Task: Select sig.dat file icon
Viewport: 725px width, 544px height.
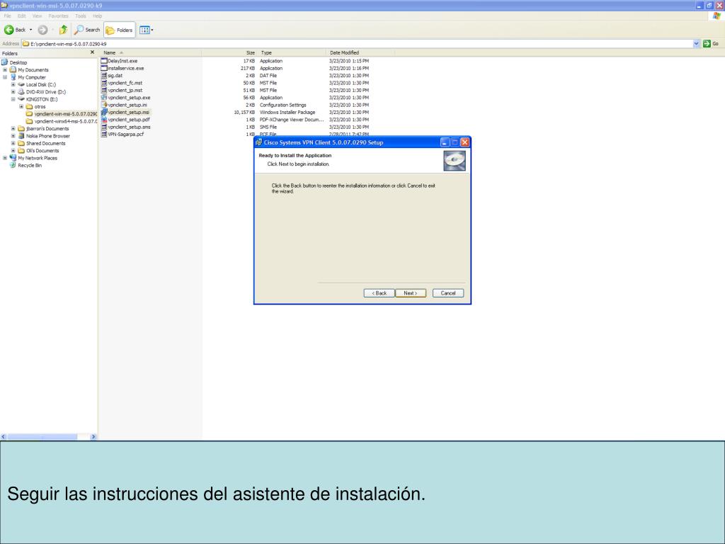Action: tap(104, 75)
